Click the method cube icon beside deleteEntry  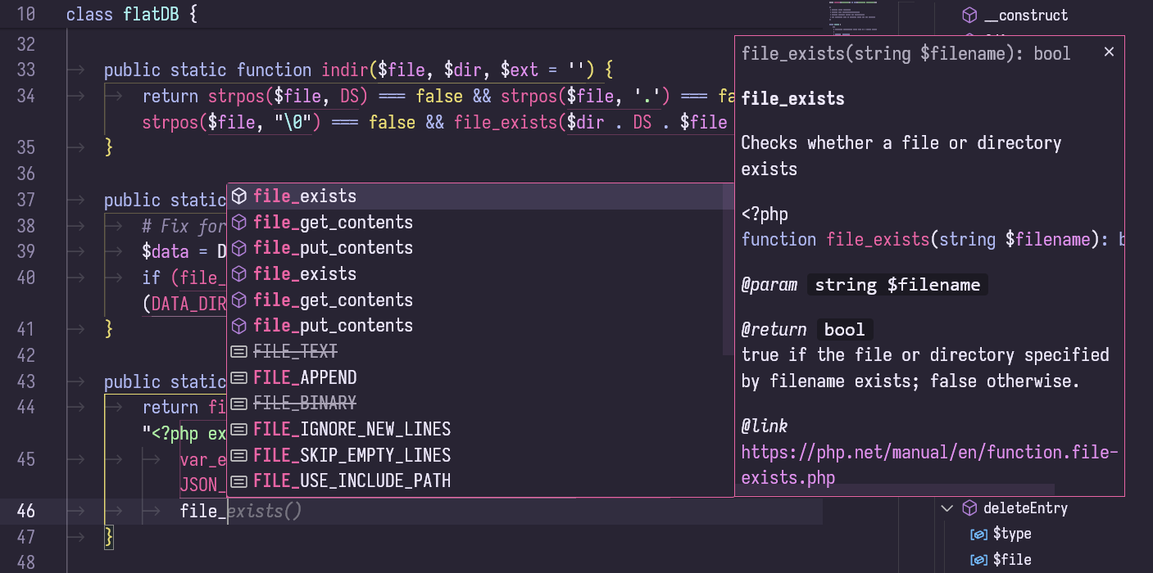click(969, 508)
